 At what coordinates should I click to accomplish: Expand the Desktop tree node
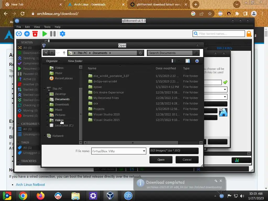[x=47, y=94]
